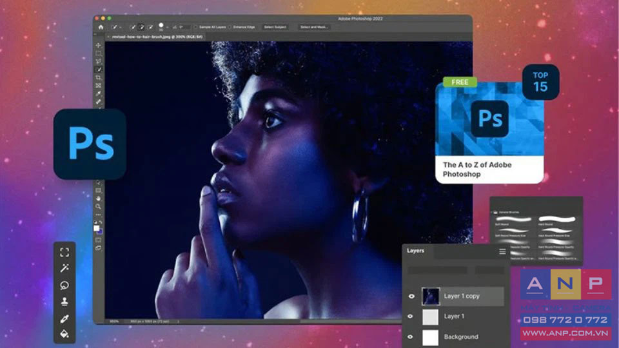
Task: Click the eyedropper icon in floating toolbar
Action: click(64, 318)
